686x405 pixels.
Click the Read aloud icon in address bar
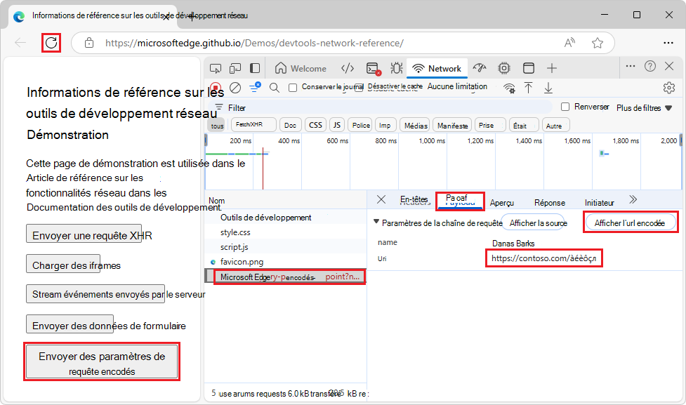569,43
